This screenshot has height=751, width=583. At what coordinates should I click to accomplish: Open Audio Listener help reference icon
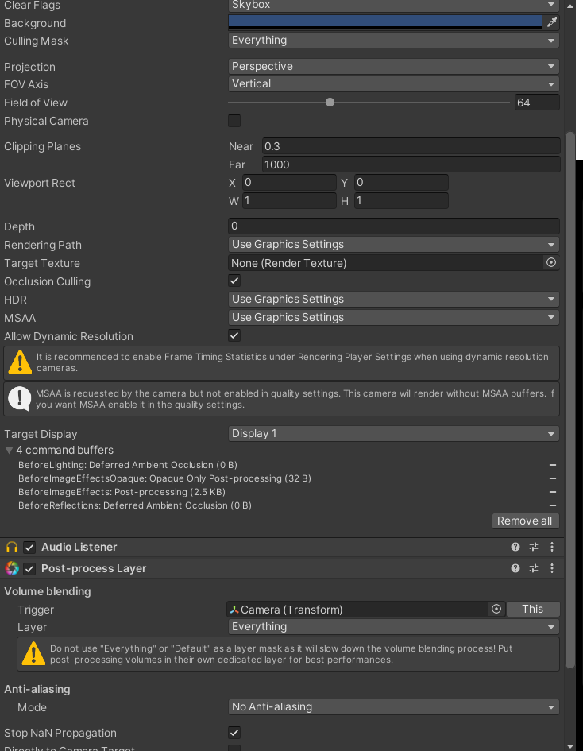click(515, 547)
